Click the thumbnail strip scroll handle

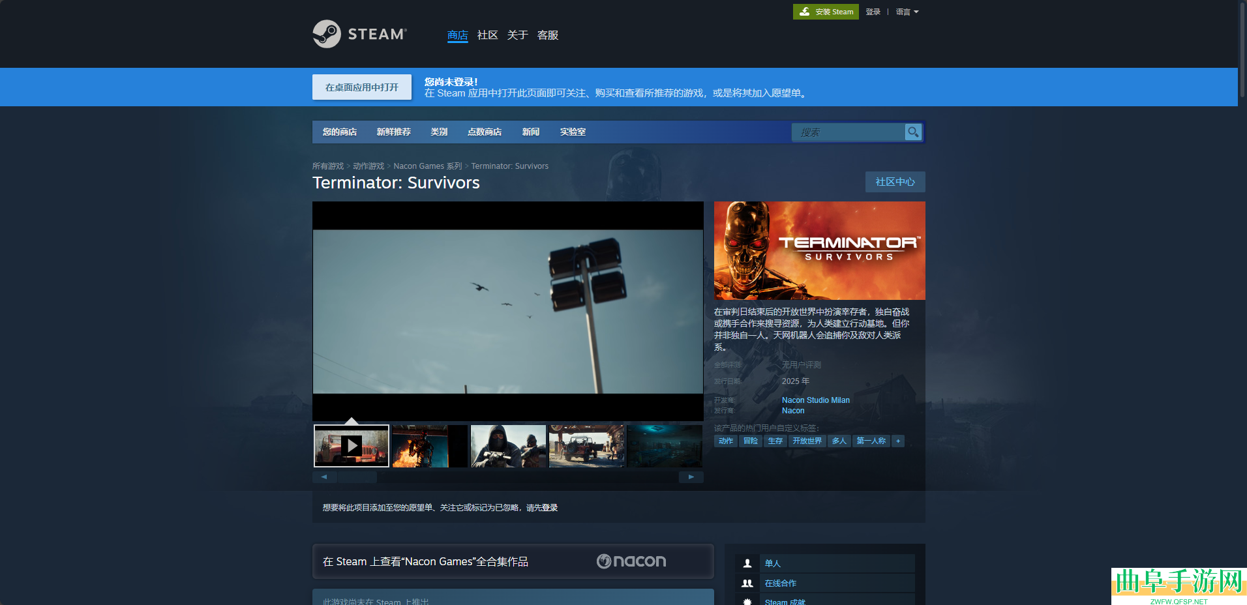pos(357,477)
